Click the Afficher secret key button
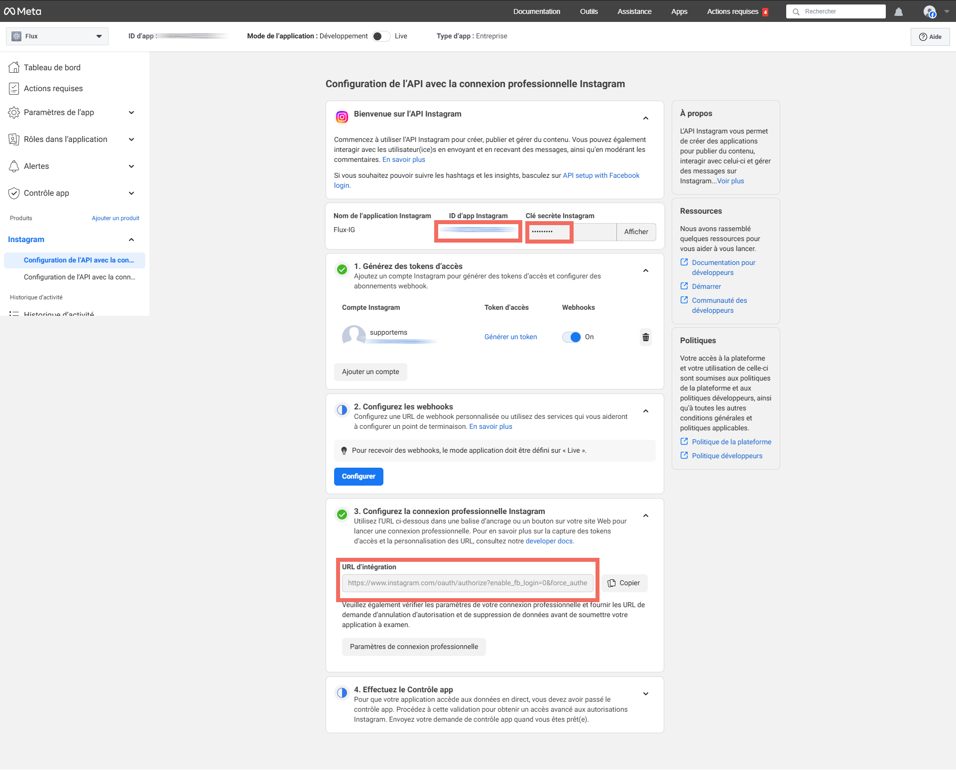 click(636, 232)
